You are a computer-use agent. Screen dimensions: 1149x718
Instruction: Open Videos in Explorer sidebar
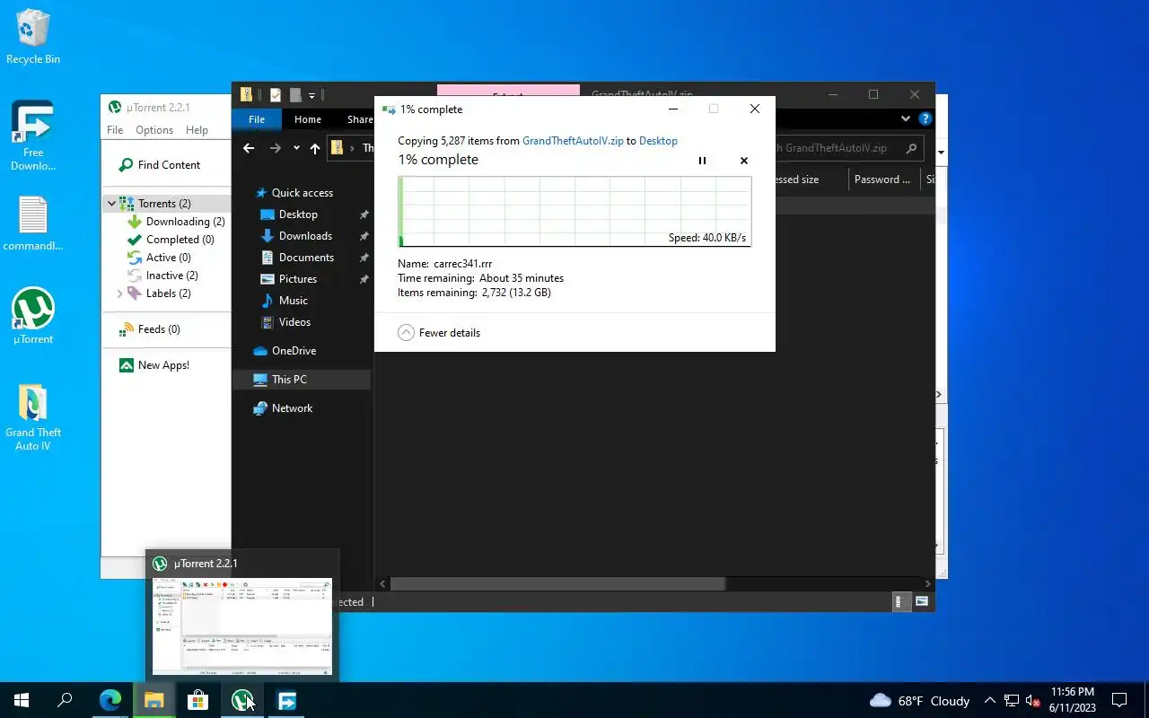(294, 322)
